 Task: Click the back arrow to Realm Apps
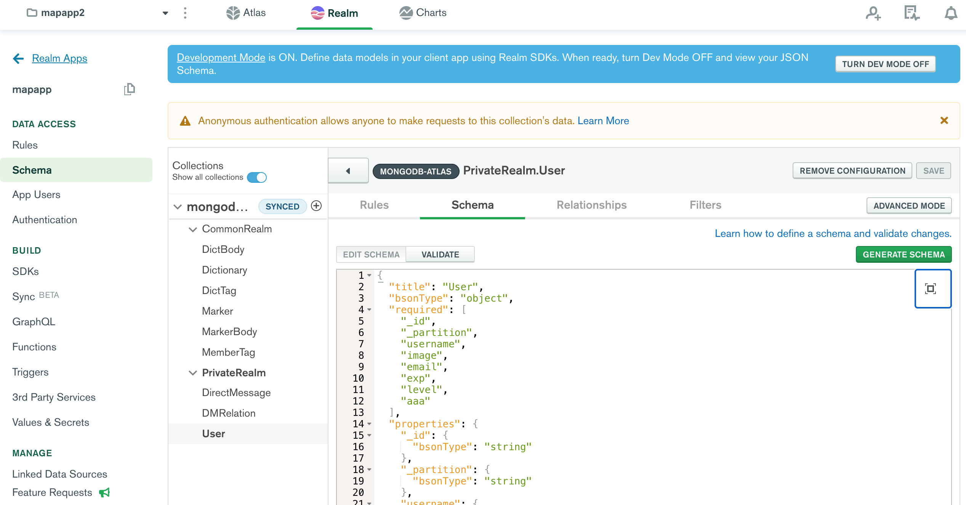18,59
